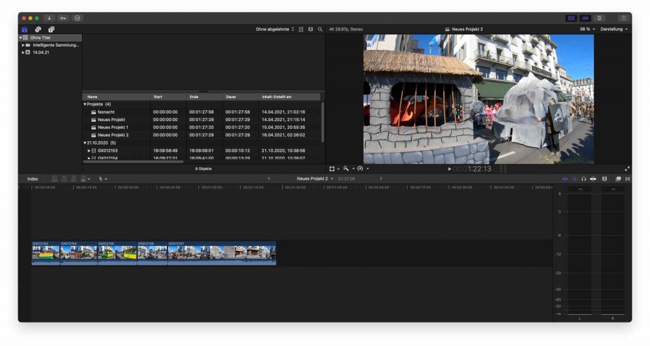Toggle the Browser panel visibility
Viewport: 650px width, 346px height.
(571, 18)
